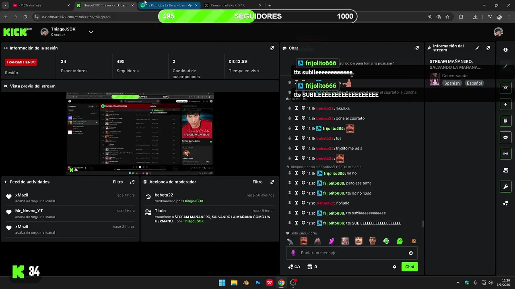Open the chat bubble icon in right sidebar

[506, 137]
